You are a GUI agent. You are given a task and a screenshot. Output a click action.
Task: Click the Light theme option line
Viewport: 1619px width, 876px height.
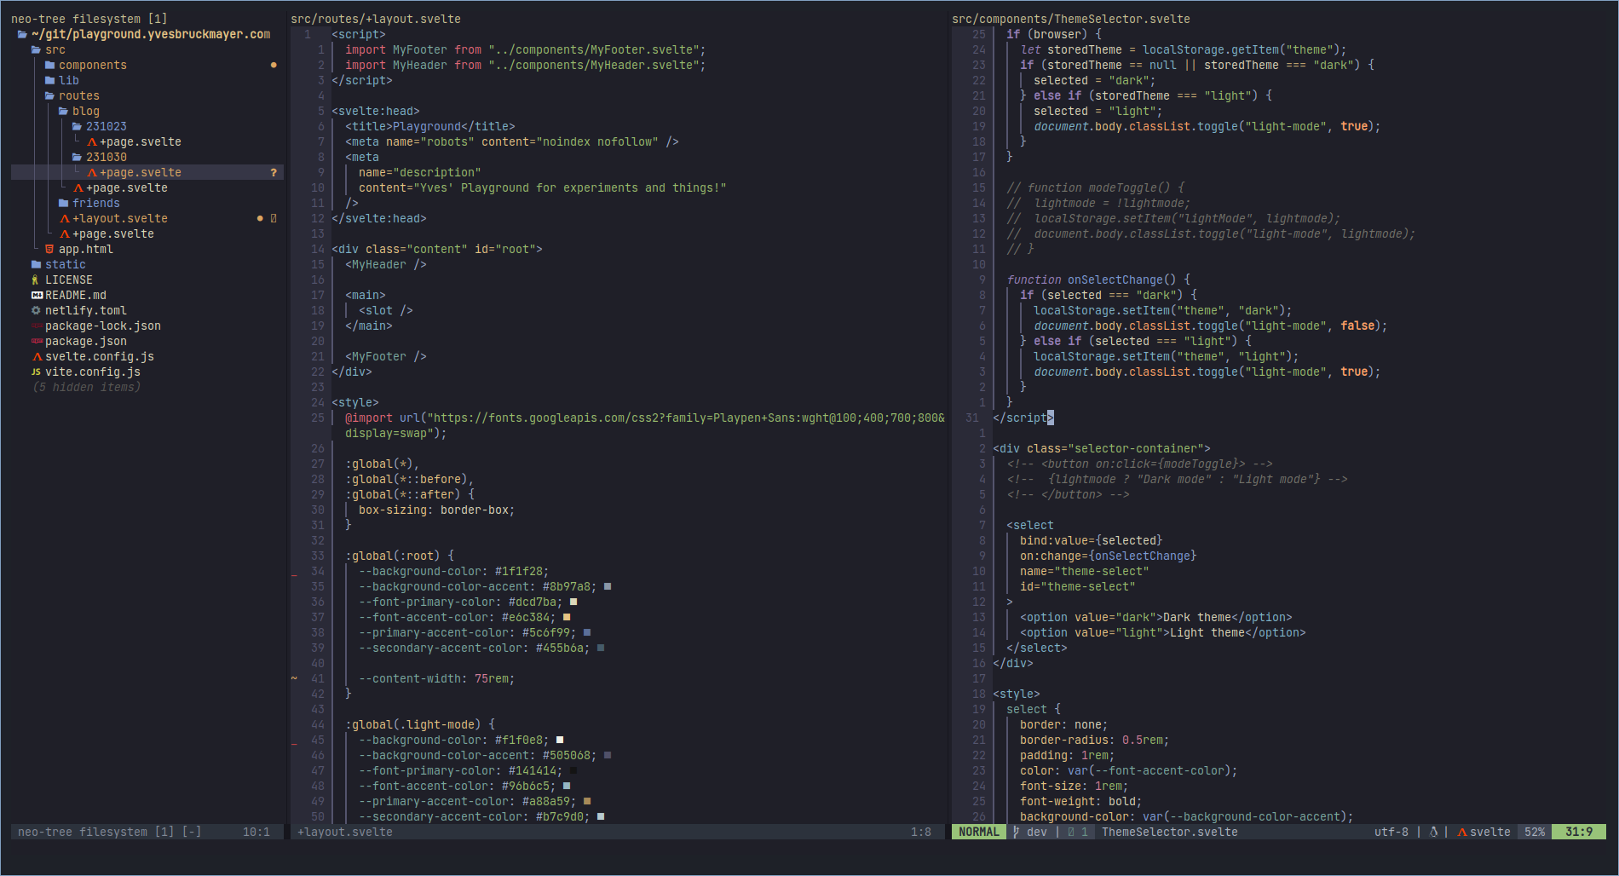[1163, 633]
